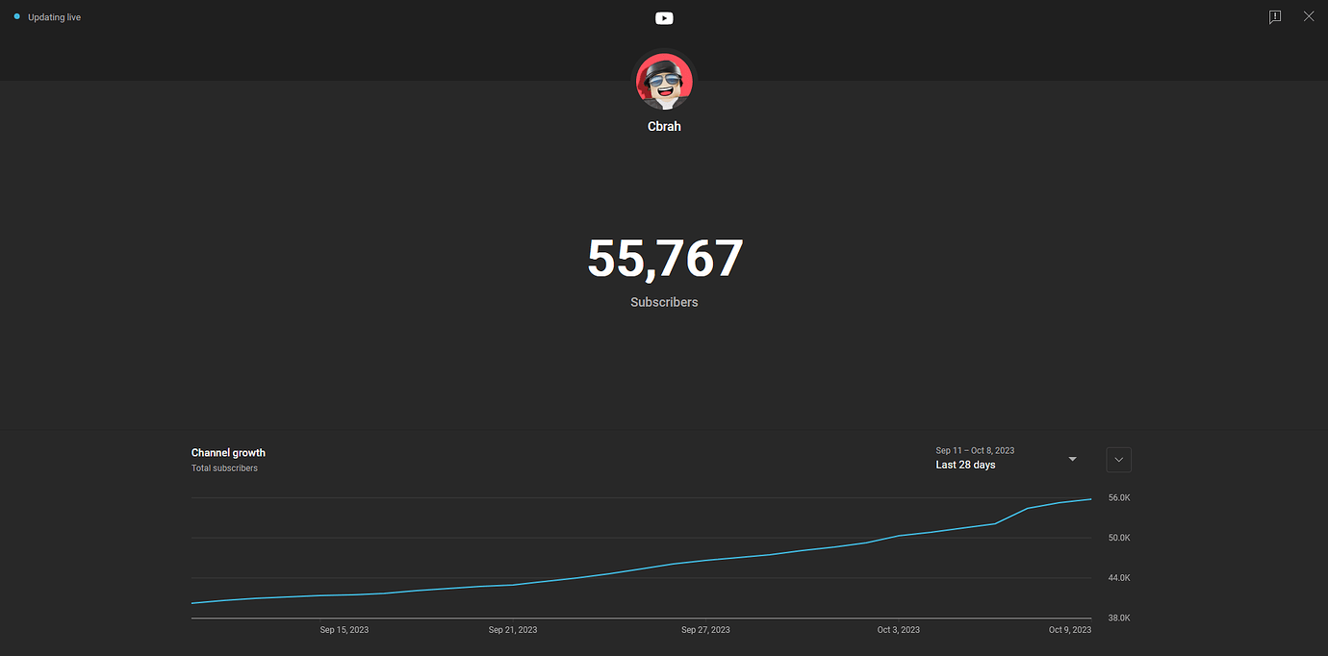Click the Cbrah channel avatar
This screenshot has width=1328, height=656.
[x=664, y=81]
